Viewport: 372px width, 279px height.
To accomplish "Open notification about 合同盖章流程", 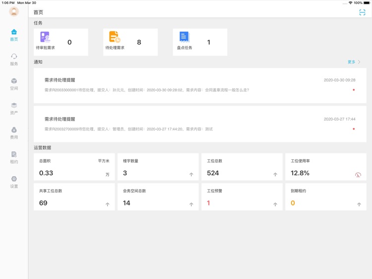I will point(200,85).
